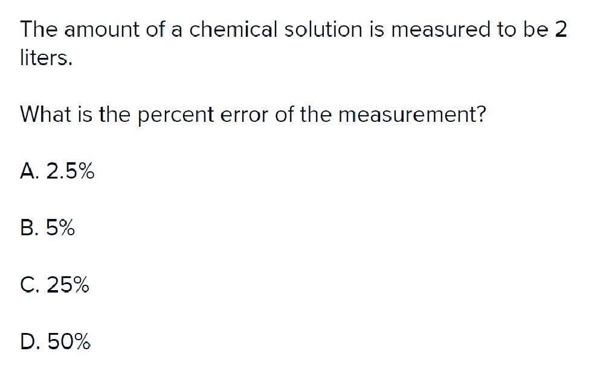Choose answer option B. 5%

47,227
